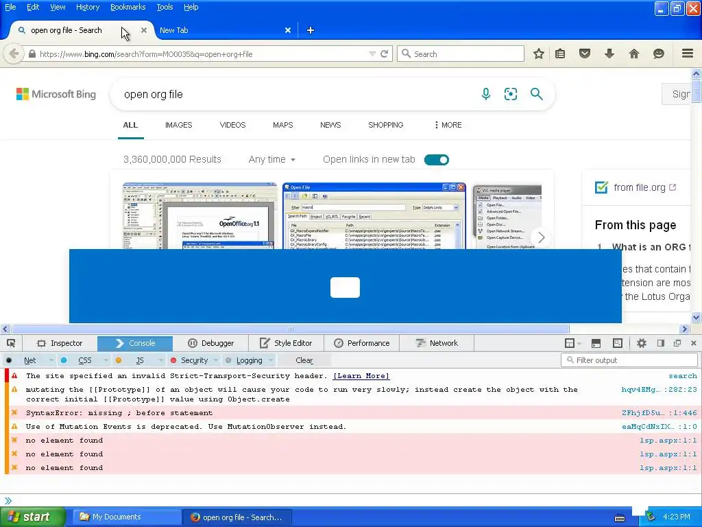Viewport: 702px width, 527px height.
Task: Click in the Filter output field
Action: (x=629, y=360)
